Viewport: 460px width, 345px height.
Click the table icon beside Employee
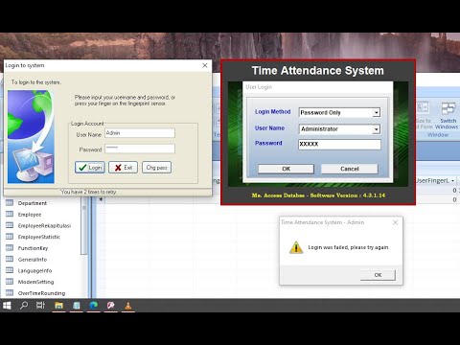click(x=10, y=214)
